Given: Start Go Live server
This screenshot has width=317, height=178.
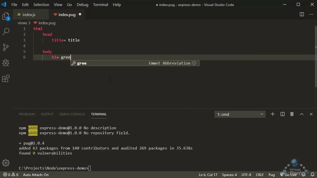Looking at the screenshot, I should tap(288, 175).
